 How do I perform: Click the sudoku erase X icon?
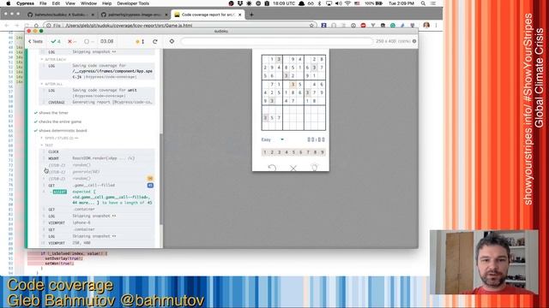click(x=293, y=169)
